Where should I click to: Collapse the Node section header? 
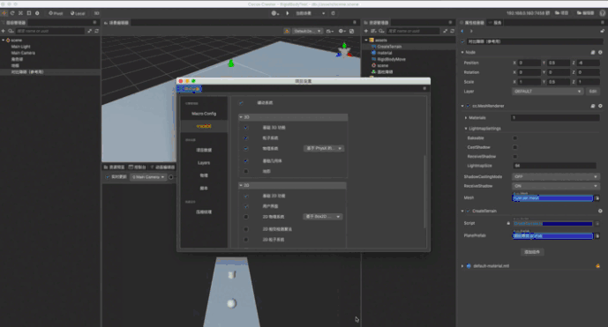point(462,52)
